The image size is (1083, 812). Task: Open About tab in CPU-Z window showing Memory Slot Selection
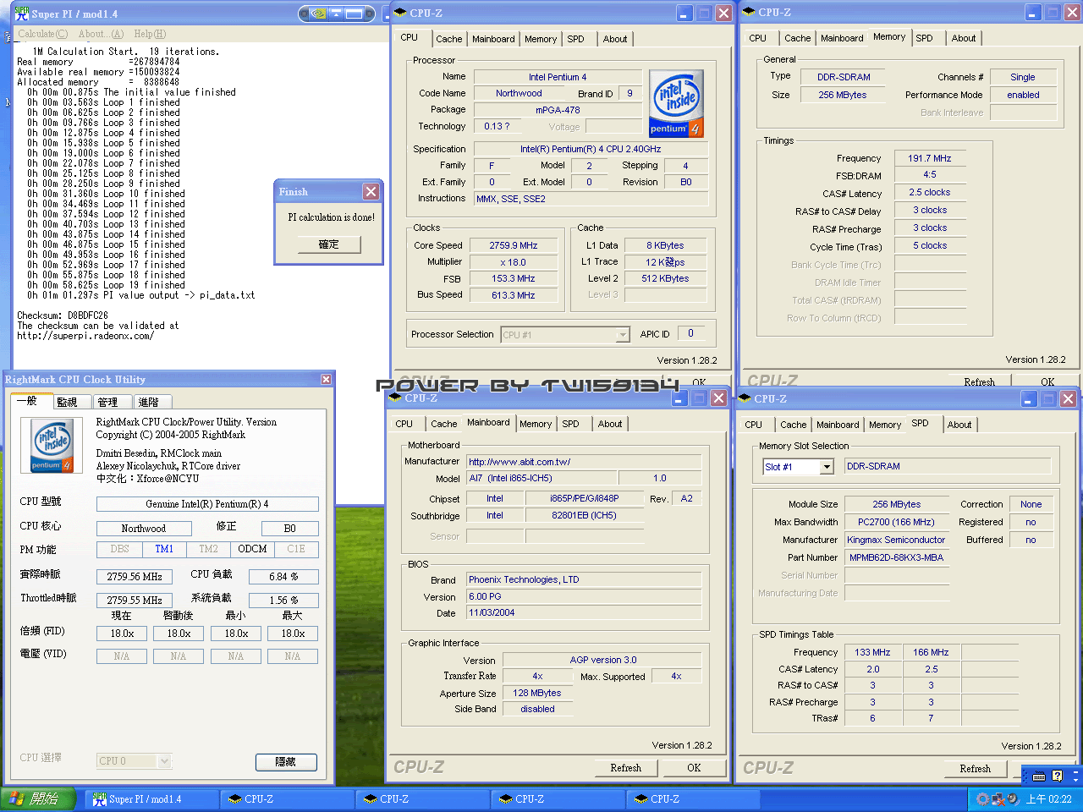(x=959, y=425)
